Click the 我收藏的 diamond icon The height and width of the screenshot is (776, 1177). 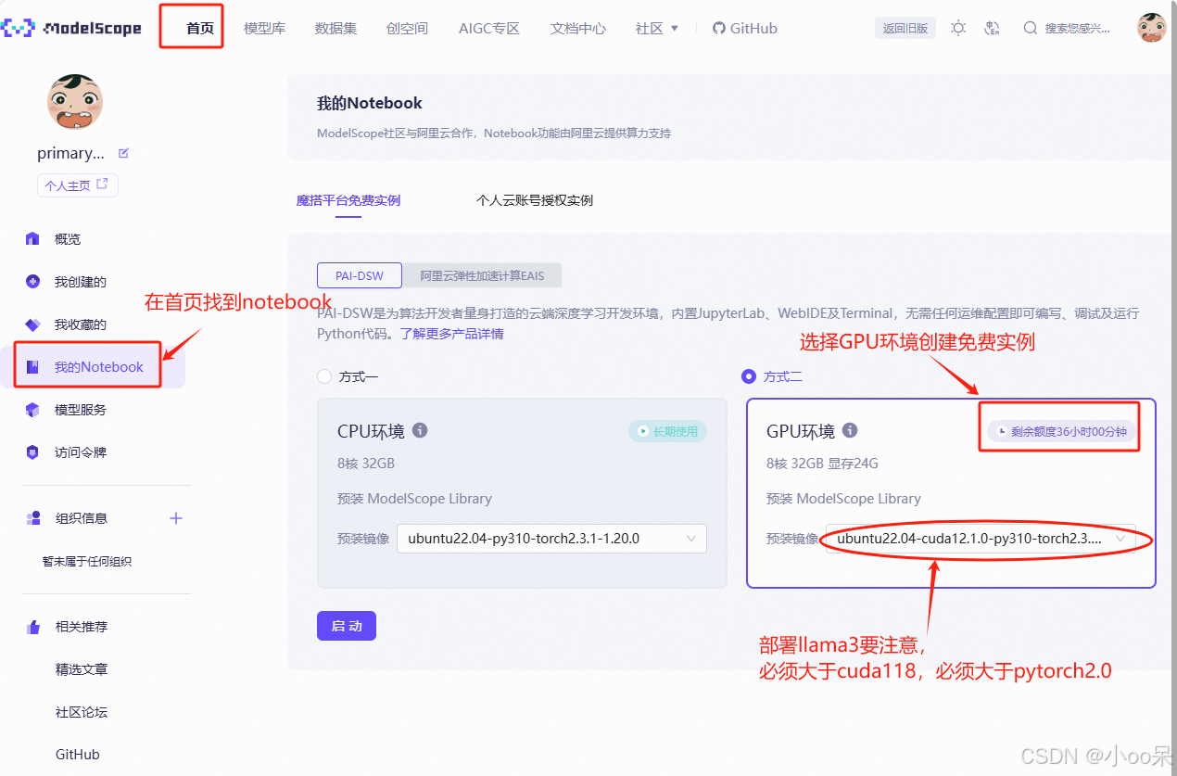32,324
